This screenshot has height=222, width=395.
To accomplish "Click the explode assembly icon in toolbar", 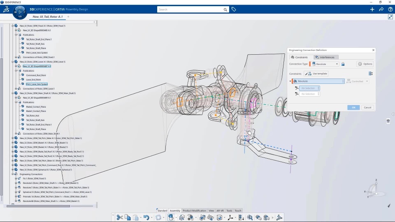I will tap(210, 217).
